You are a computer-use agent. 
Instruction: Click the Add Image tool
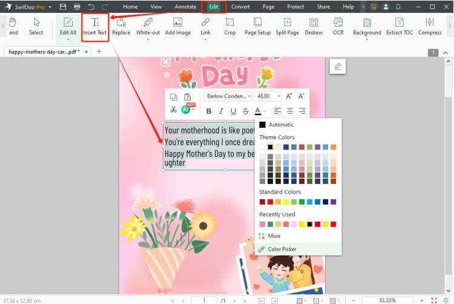point(178,27)
